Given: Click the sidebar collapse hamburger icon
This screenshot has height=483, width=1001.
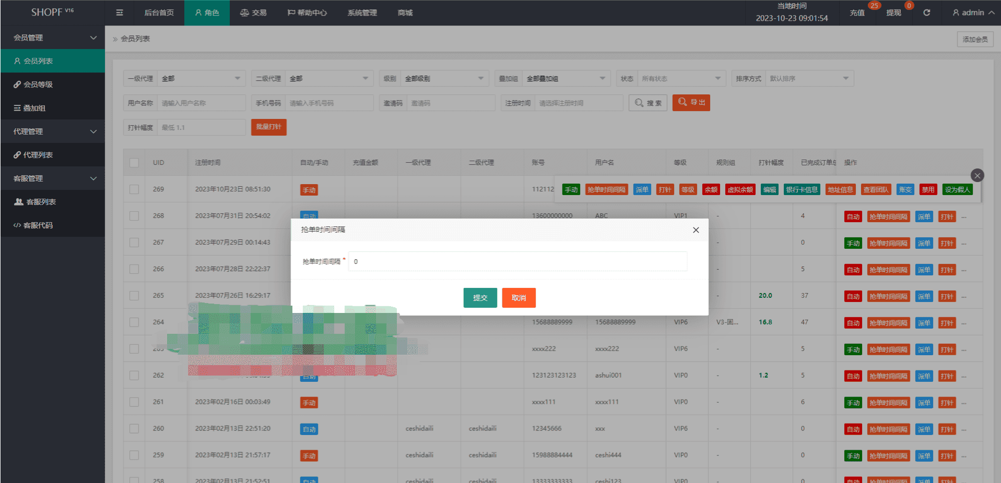Looking at the screenshot, I should coord(120,13).
